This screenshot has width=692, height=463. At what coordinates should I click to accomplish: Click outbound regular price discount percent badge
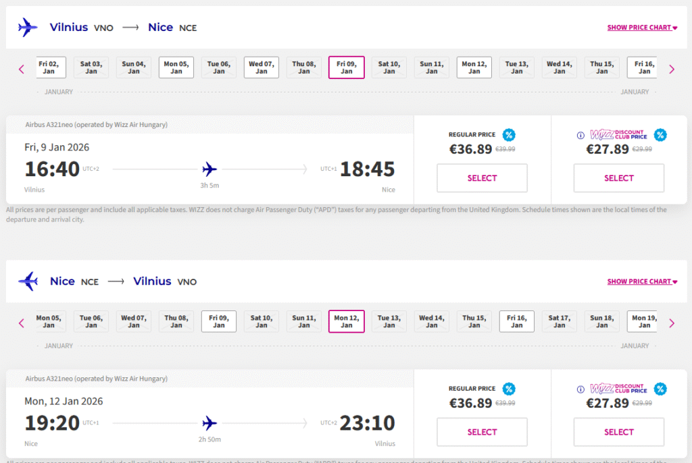click(x=509, y=135)
